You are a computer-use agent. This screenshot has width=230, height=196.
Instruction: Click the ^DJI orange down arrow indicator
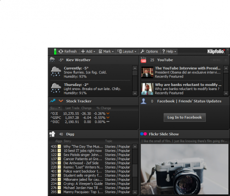coord(108,113)
